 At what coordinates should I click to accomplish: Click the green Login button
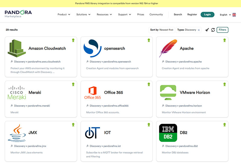[x=207, y=14]
